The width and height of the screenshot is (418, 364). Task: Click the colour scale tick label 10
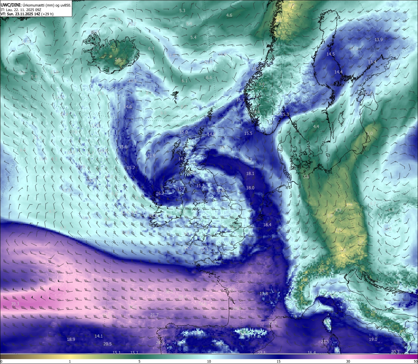click(209, 361)
